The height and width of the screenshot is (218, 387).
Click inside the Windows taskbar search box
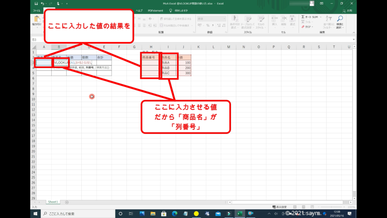pos(76,214)
